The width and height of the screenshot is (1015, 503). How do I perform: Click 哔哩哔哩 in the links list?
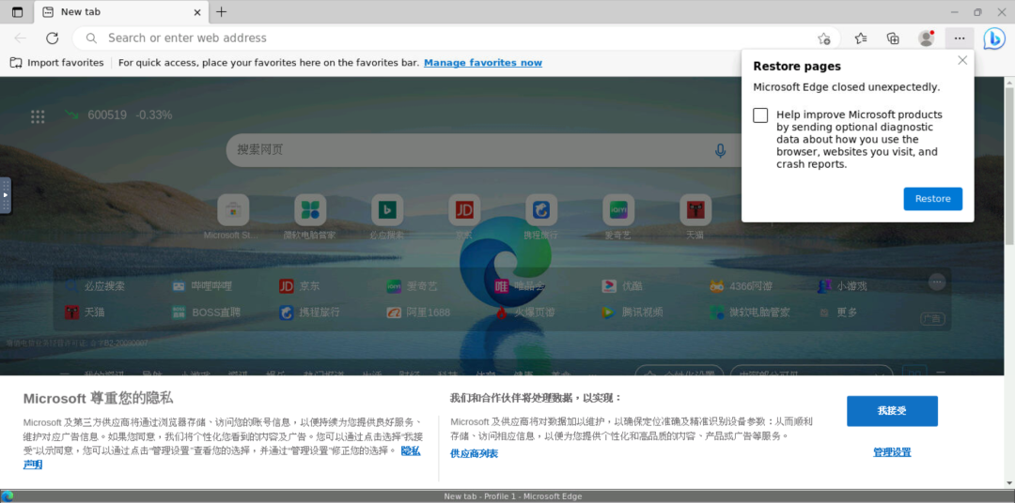click(x=201, y=286)
